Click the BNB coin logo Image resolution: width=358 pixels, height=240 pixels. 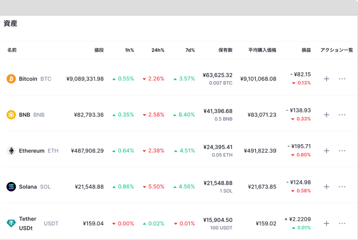coord(11,115)
